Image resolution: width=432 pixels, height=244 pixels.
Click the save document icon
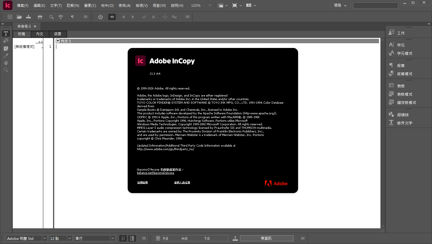28,17
